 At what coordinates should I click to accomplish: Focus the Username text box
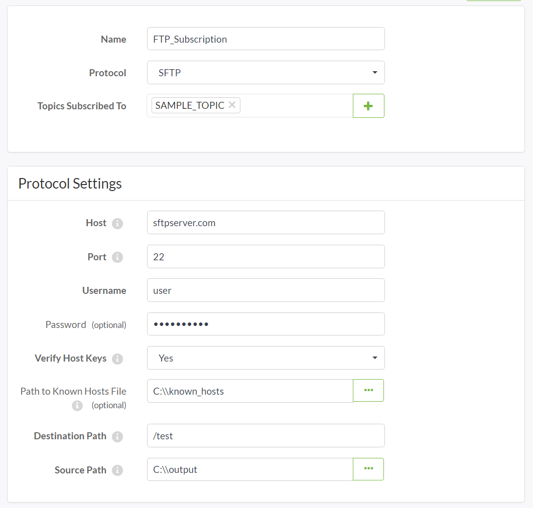(265, 290)
